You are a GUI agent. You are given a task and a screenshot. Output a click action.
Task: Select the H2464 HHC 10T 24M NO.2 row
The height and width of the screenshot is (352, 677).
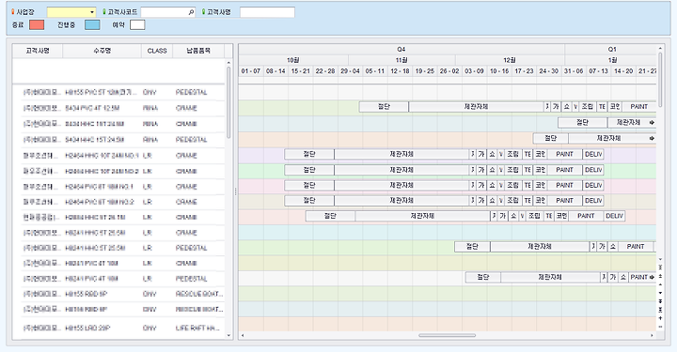point(118,171)
